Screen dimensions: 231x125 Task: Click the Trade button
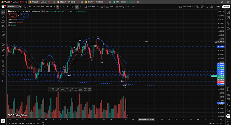tap(218, 7)
